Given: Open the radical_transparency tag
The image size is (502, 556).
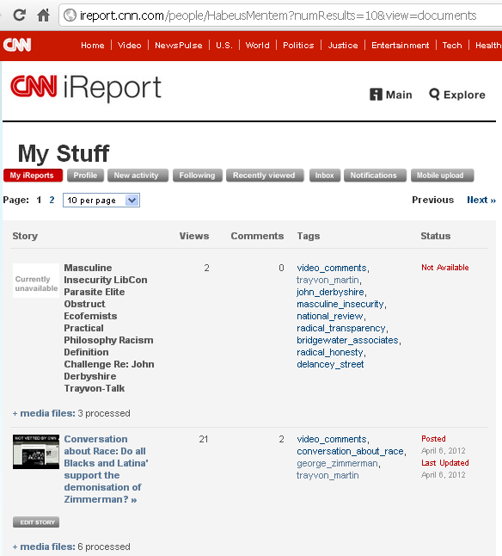Looking at the screenshot, I should (341, 328).
